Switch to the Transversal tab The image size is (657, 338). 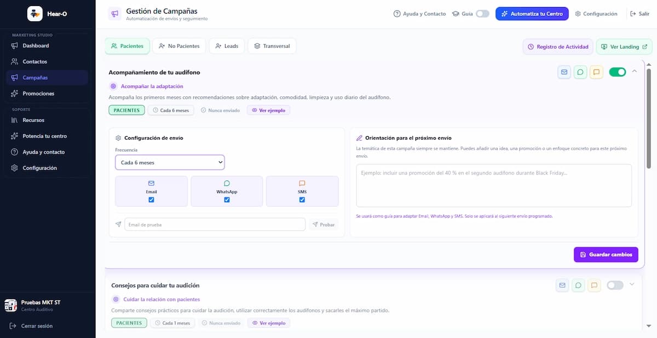point(272,46)
